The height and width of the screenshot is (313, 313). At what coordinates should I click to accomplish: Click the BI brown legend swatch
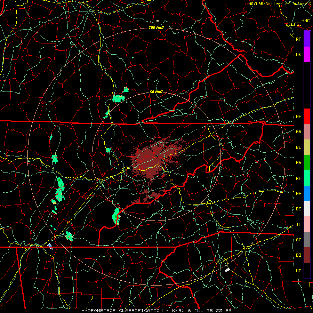tap(307, 255)
